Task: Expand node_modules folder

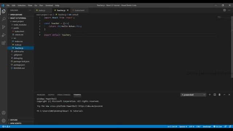Action: click(x=20, y=25)
